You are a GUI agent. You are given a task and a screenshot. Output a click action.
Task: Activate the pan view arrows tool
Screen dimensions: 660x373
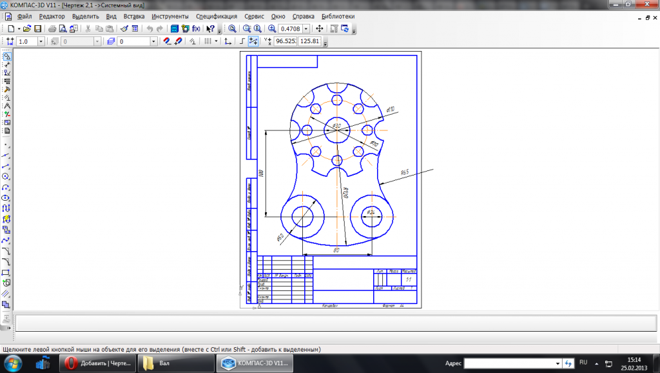click(x=320, y=28)
